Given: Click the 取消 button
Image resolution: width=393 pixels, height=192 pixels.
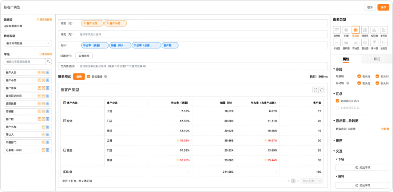Looking at the screenshot, I should click(x=370, y=7).
